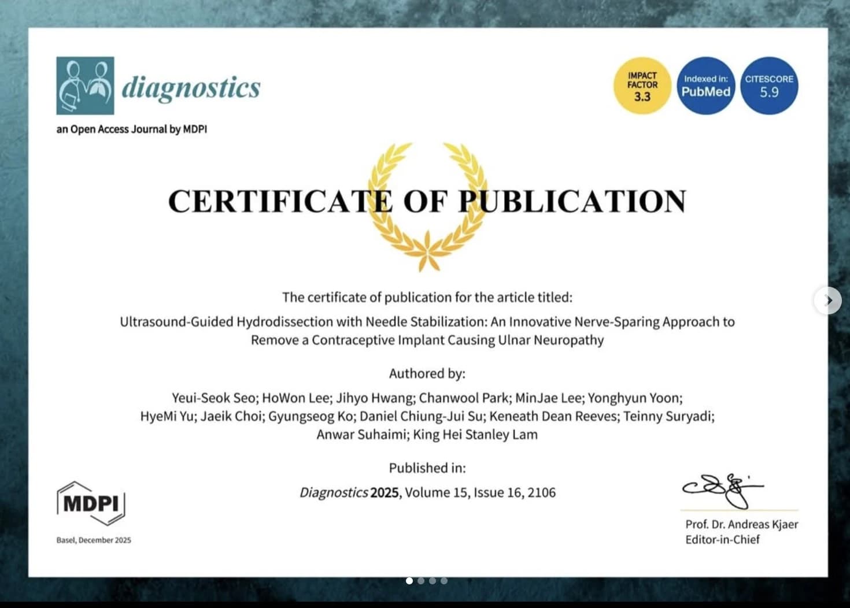The height and width of the screenshot is (608, 850).
Task: Select the first carousel indicator dot
Action: [x=409, y=581]
